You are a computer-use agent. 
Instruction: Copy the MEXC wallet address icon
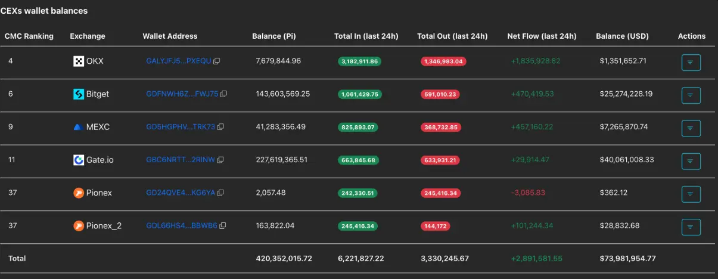point(220,127)
